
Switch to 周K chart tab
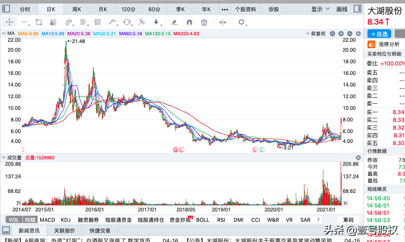(x=76, y=9)
